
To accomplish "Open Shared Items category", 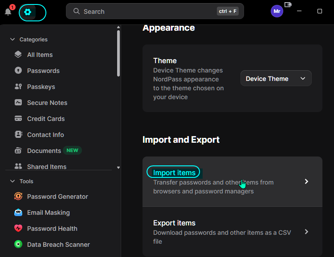I will click(x=47, y=167).
